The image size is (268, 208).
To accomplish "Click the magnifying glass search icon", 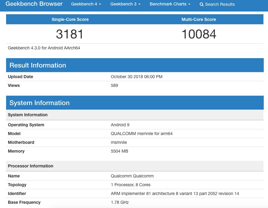I will 201,4.
